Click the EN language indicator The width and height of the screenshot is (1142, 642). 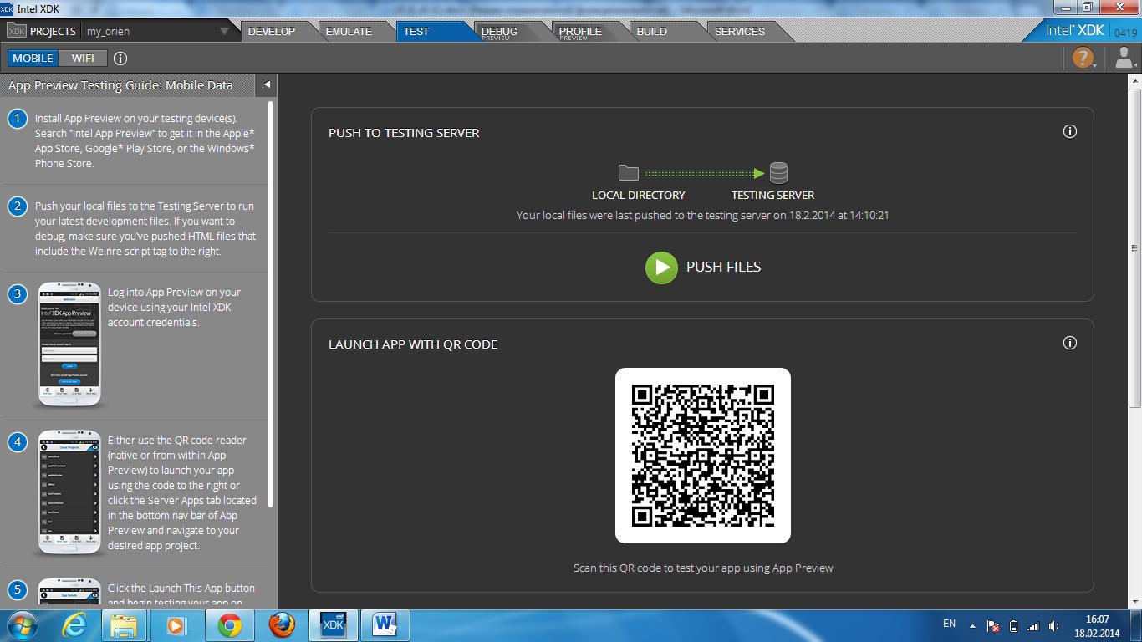coord(949,624)
